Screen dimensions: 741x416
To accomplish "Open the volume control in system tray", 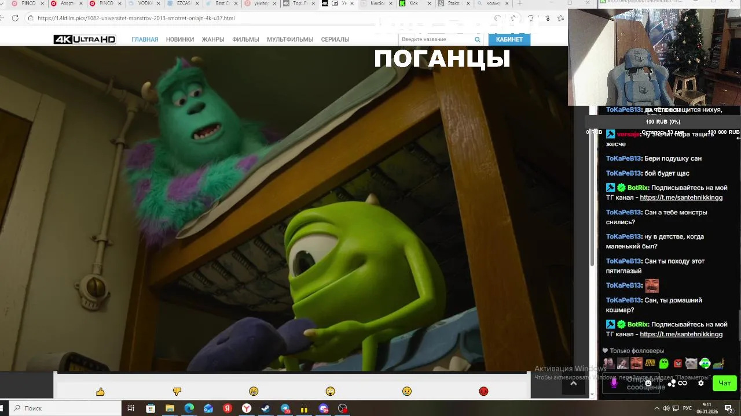I will click(666, 408).
